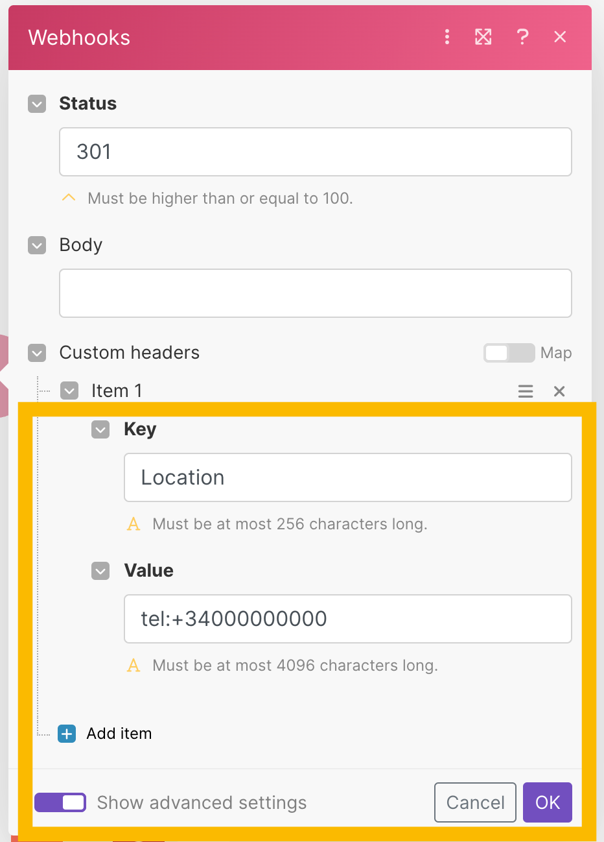This screenshot has height=842, width=604.
Task: Click the Value field with tel:+34000000000
Action: click(x=348, y=619)
